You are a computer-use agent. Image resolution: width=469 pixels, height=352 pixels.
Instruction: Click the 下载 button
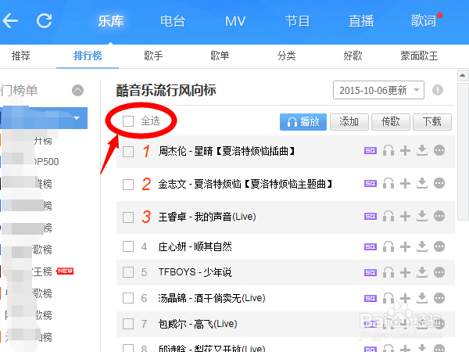pyautogui.click(x=432, y=122)
